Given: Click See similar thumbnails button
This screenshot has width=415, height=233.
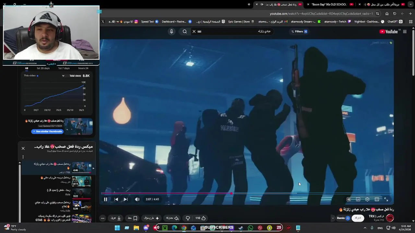Looking at the screenshot, I should pyautogui.click(x=47, y=131).
